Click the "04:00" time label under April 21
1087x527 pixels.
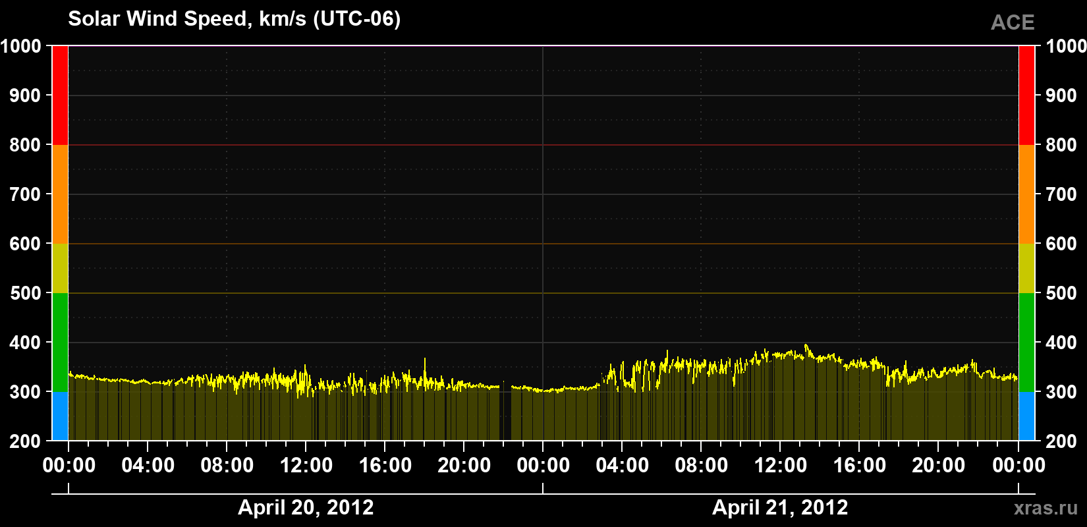pyautogui.click(x=622, y=466)
